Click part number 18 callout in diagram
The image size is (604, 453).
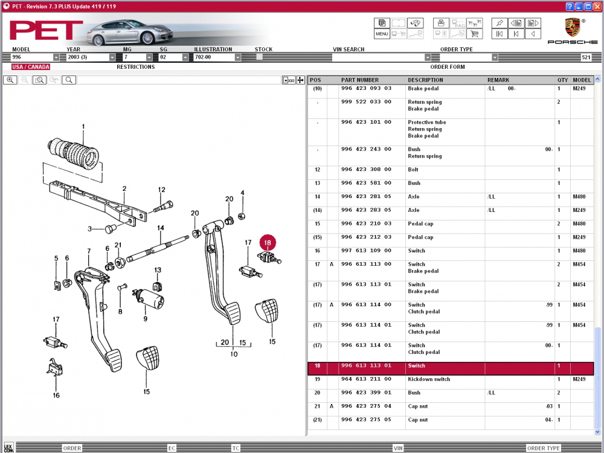pyautogui.click(x=268, y=243)
